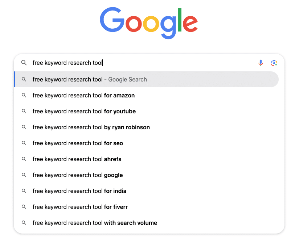Viewport: 295px width, 239px height.
Task: Click the magnifier beside the 'for amazon' suggestion
Action: (x=24, y=95)
